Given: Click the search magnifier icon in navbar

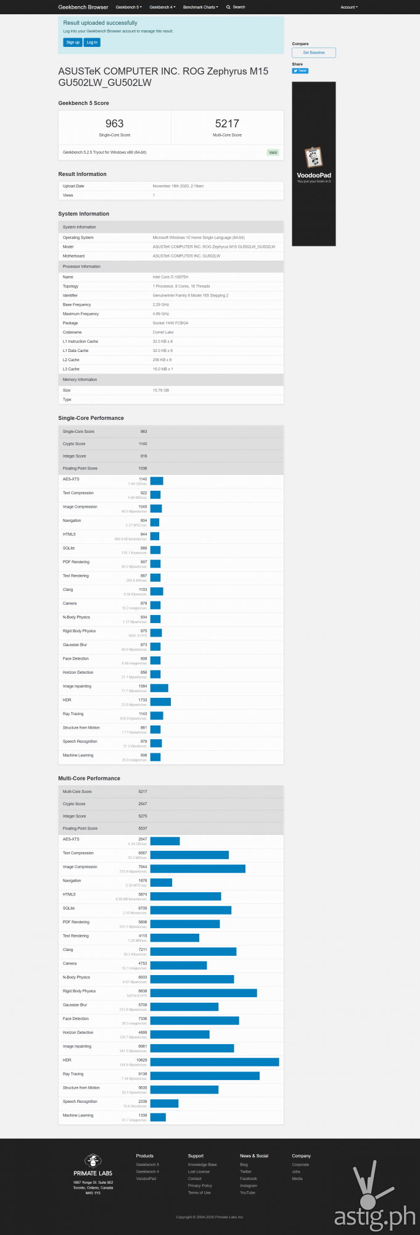Looking at the screenshot, I should coord(228,7).
